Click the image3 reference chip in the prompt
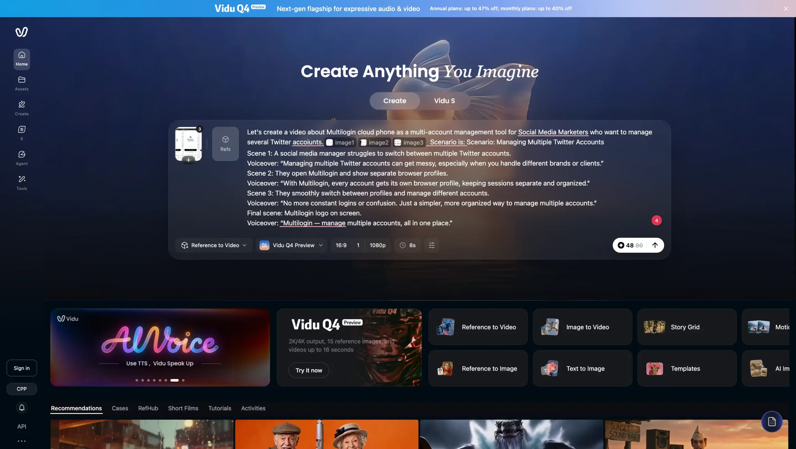Viewport: 796px width, 449px height. point(409,142)
